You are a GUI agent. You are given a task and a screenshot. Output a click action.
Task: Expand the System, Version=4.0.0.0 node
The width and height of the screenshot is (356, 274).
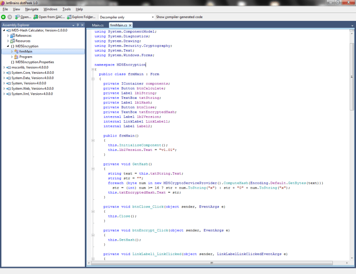click(4, 83)
